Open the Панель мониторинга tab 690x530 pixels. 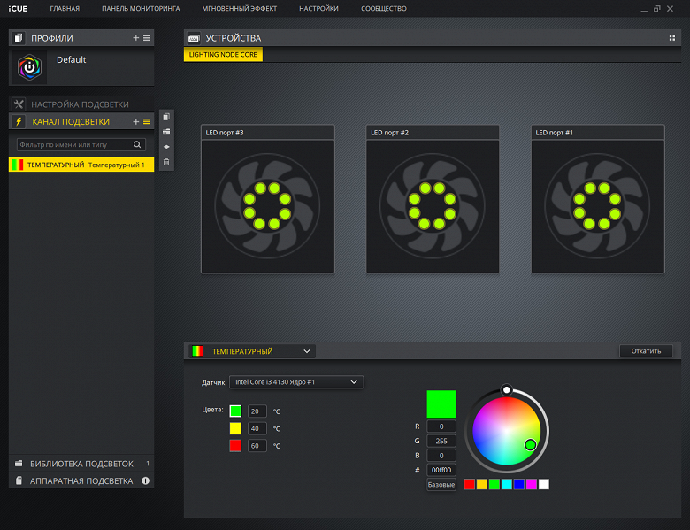coord(141,8)
